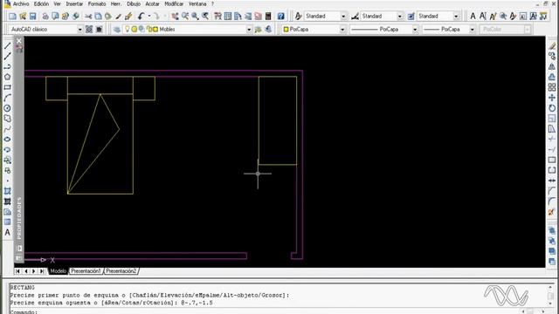Screen dimensions: 559x314
Task: Select the Ellipse tool
Action: click(7, 140)
